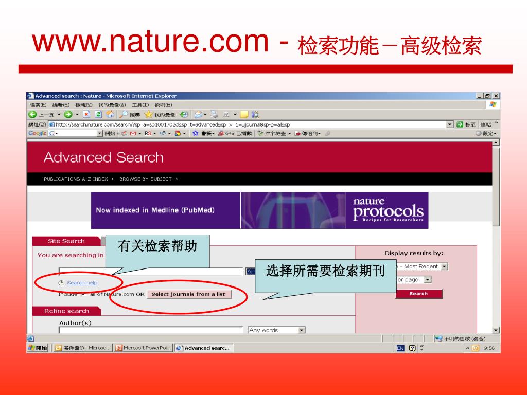
Task: Open the Google search box dropdown arrow
Action: click(99, 133)
